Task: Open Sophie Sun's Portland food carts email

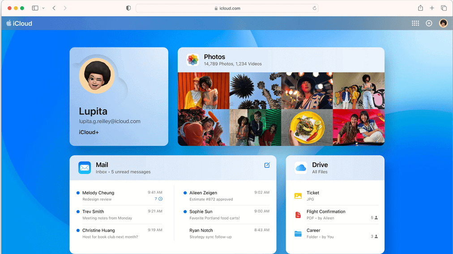Action: coord(226,215)
